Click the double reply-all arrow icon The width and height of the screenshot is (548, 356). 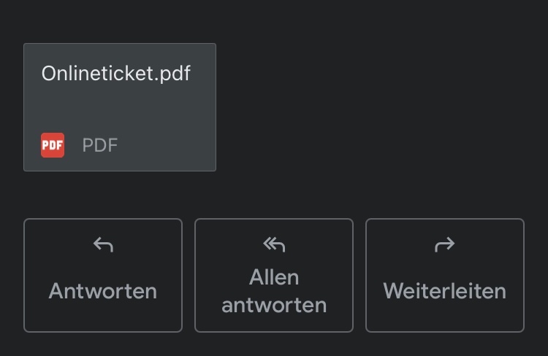tap(274, 246)
